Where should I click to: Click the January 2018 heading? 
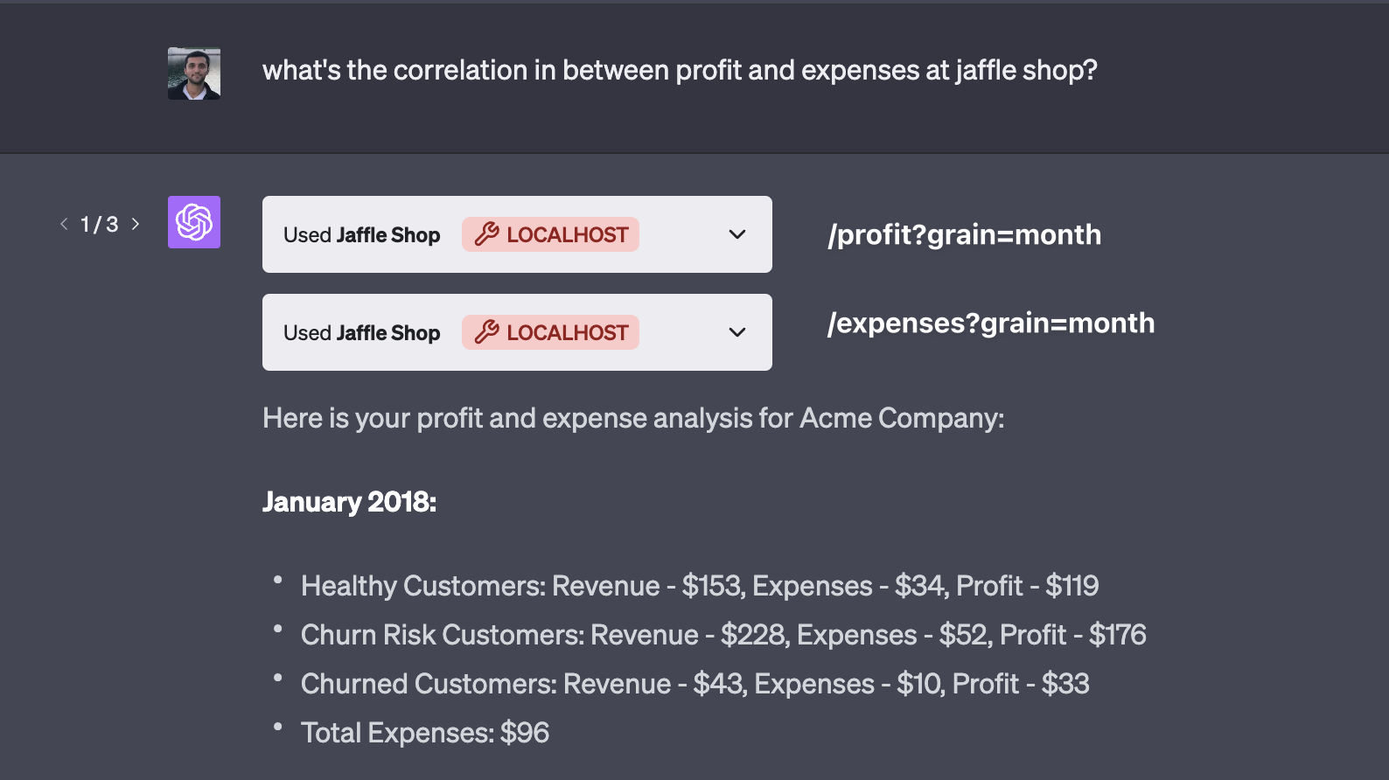[x=349, y=502]
